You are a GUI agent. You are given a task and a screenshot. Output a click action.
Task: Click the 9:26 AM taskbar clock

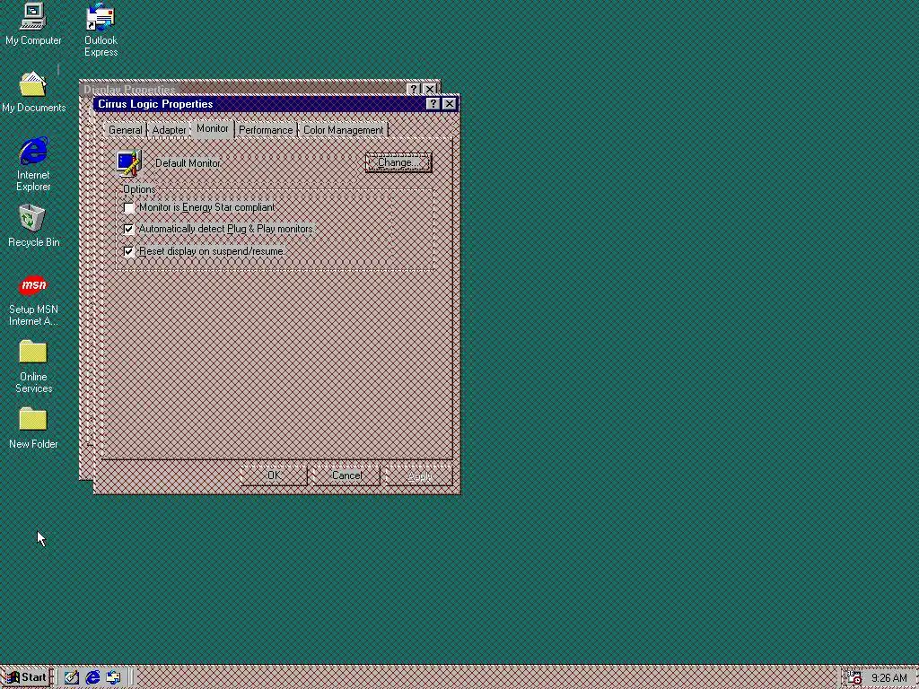889,678
